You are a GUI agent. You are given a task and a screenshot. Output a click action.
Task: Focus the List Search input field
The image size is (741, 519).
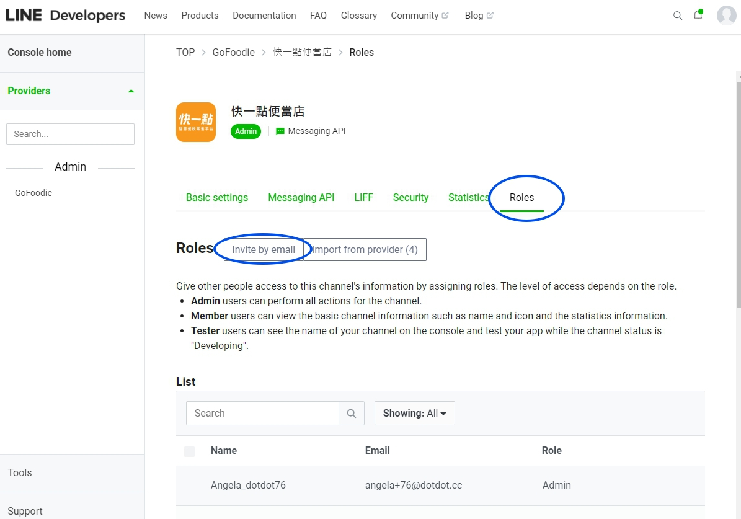[x=262, y=413]
